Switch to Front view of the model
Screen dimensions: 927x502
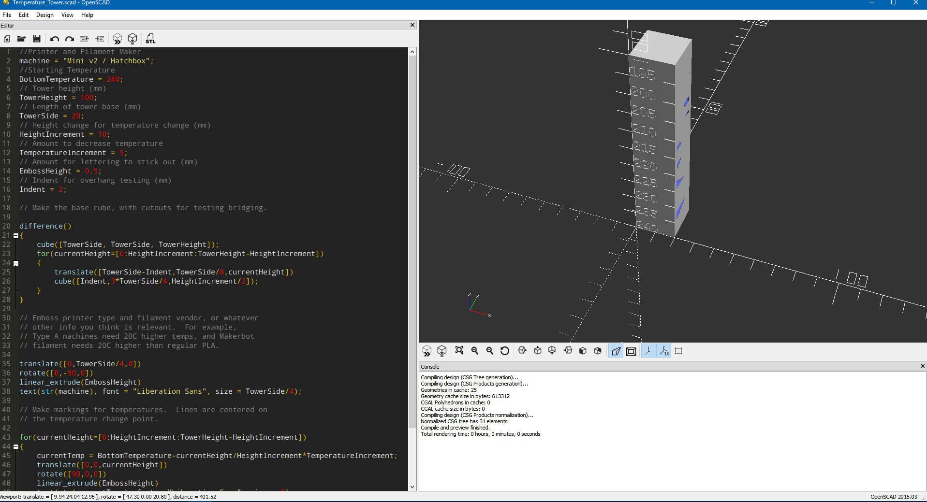point(583,351)
